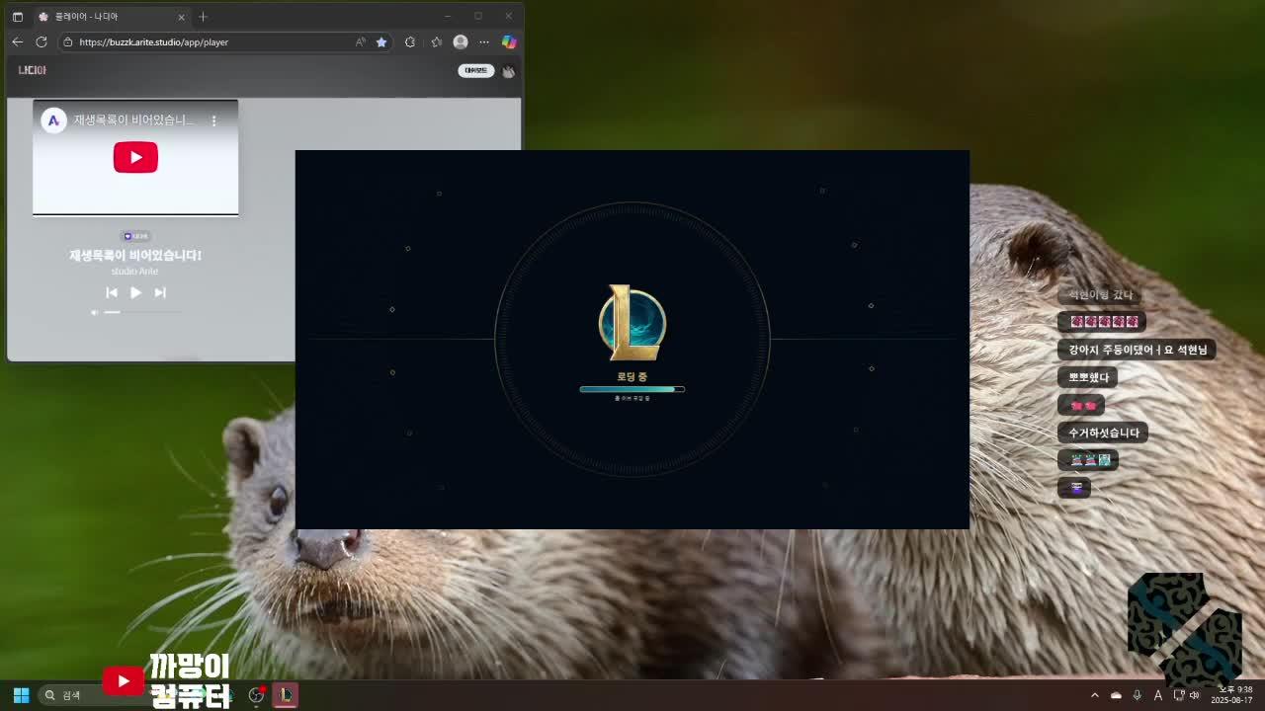
Task: Open Edge Settings and more menu
Action: point(484,42)
